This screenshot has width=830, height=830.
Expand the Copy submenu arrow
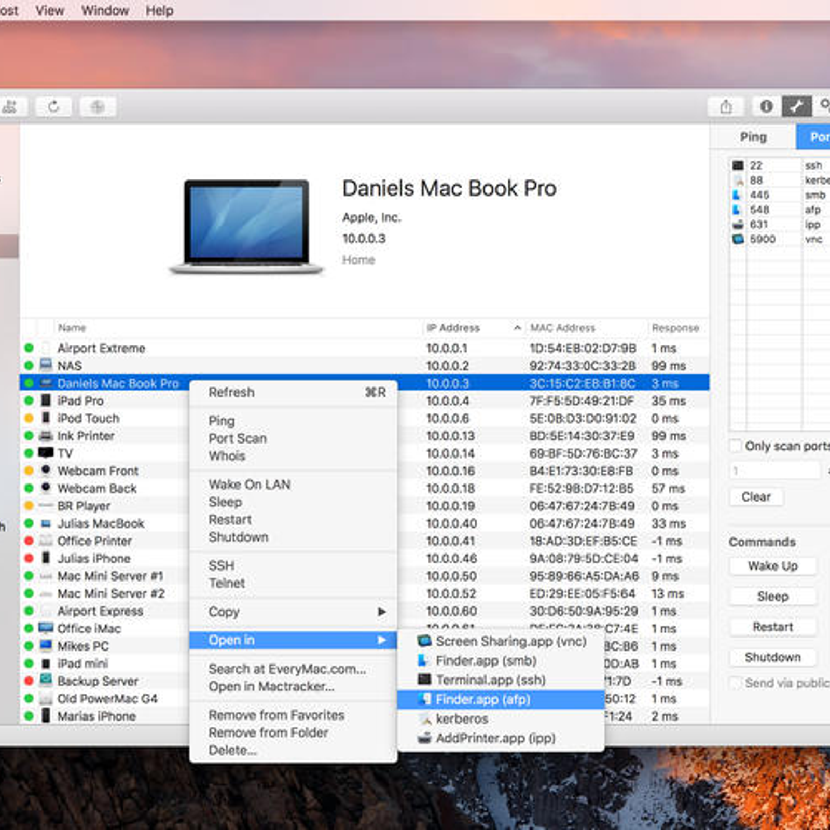tap(382, 612)
